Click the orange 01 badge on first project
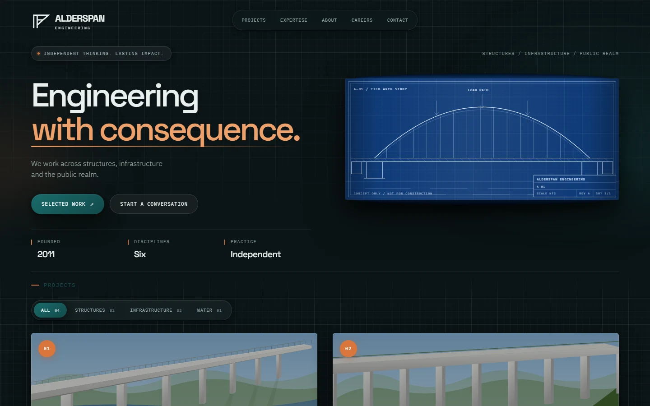The height and width of the screenshot is (406, 650). click(47, 349)
